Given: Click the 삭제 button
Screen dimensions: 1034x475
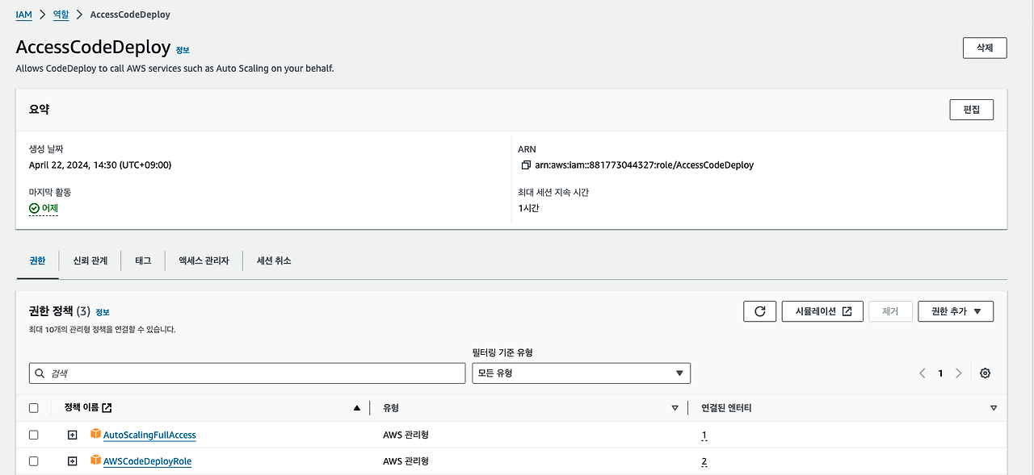Looking at the screenshot, I should (985, 48).
